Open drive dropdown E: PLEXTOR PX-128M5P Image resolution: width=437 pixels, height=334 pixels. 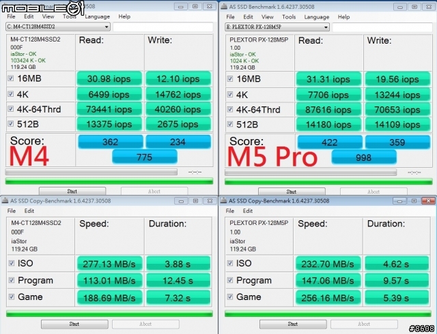tap(277, 27)
